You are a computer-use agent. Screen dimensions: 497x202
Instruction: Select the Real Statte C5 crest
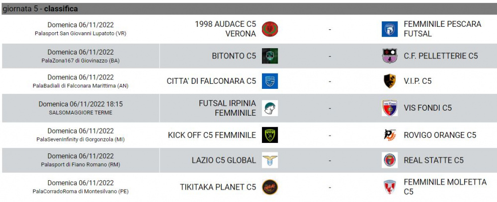(x=390, y=160)
